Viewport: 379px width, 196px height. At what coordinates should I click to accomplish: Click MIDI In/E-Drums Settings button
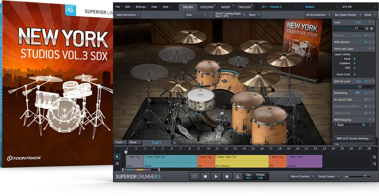pos(353,138)
